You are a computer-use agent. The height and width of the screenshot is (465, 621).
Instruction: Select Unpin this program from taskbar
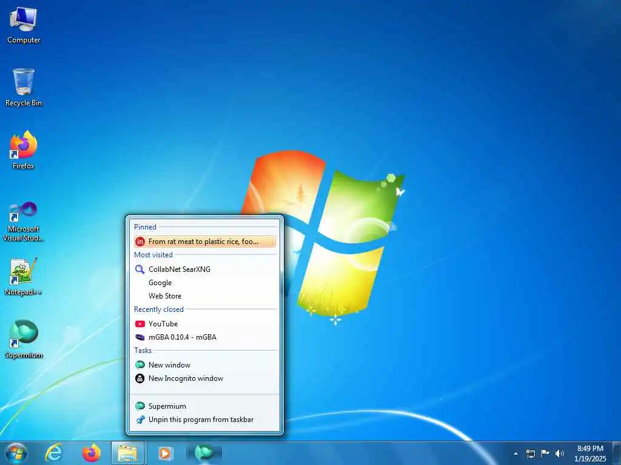click(x=205, y=420)
